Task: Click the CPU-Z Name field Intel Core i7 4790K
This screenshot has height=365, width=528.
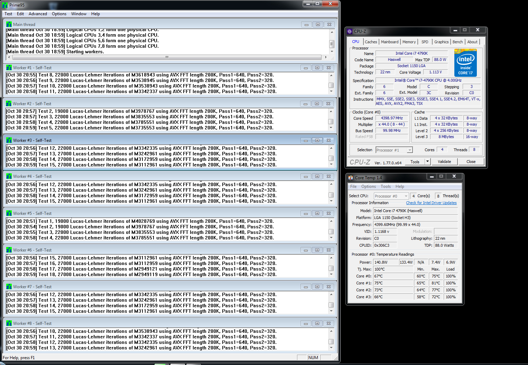Action: point(411,53)
